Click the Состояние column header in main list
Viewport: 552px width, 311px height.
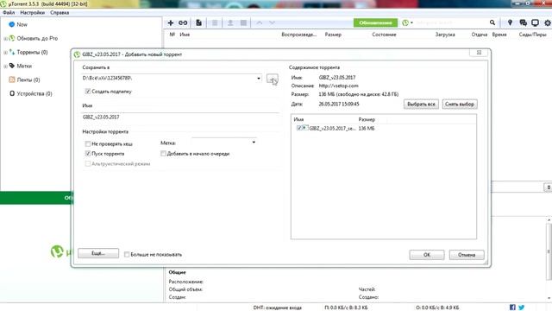[384, 35]
